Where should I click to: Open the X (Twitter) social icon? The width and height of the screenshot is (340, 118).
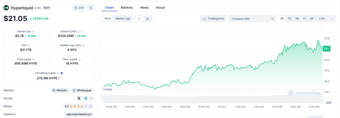79,98
